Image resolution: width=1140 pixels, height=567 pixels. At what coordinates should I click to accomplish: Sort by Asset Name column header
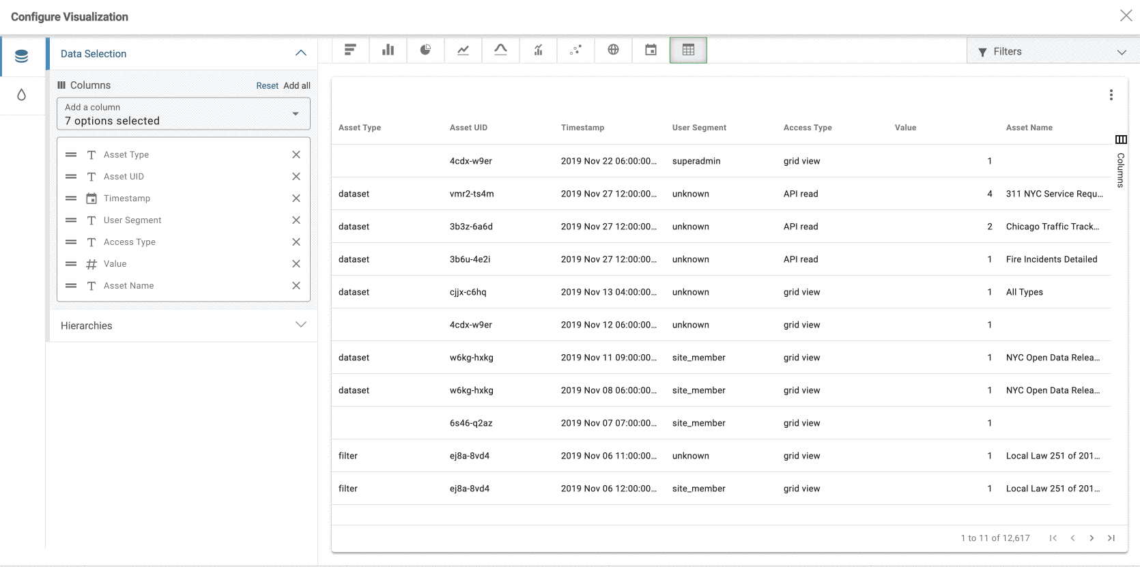pos(1029,128)
